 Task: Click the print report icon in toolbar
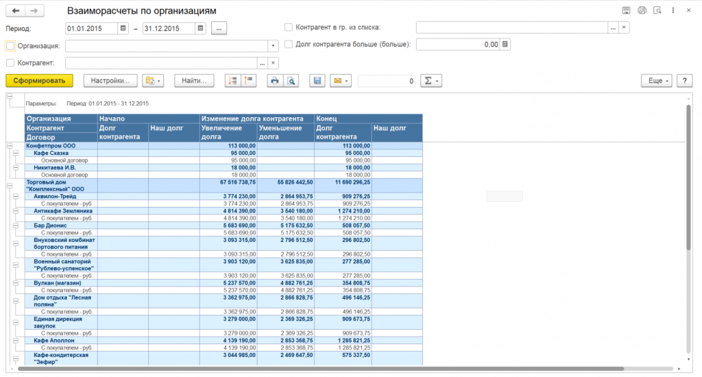(x=274, y=81)
